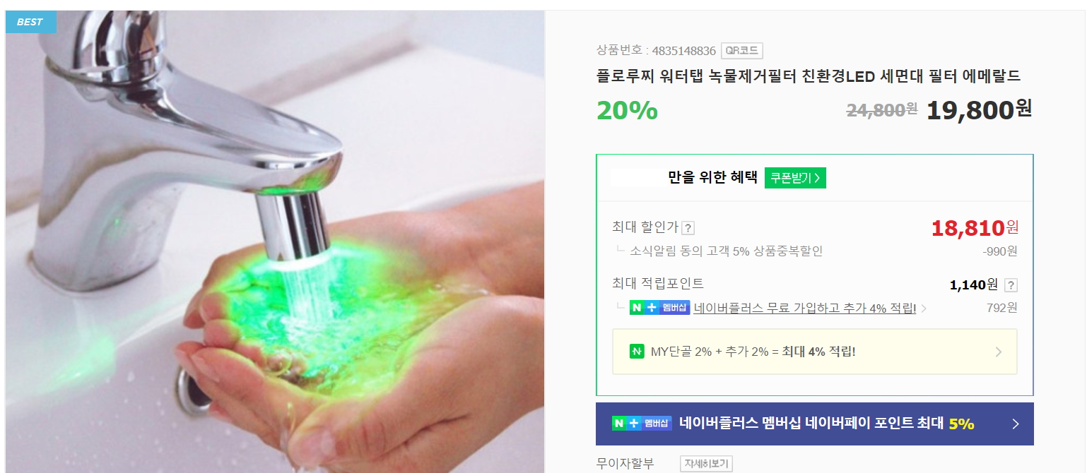Click the help icon beside 최대 할인가
Image resolution: width=1087 pixels, height=473 pixels.
pyautogui.click(x=688, y=228)
